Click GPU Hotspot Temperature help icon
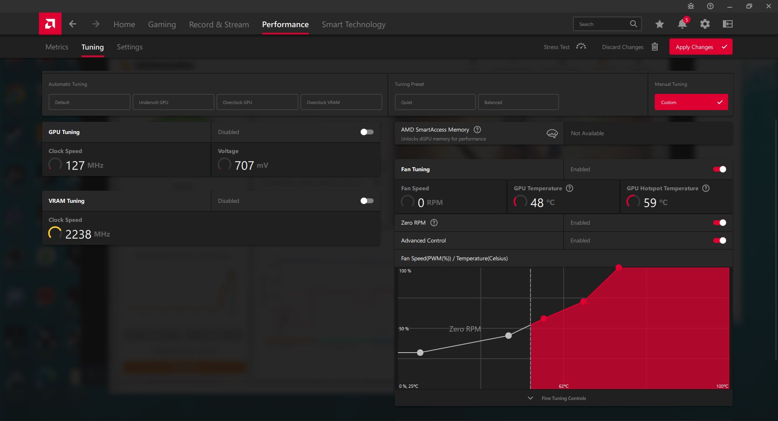The width and height of the screenshot is (778, 421). pyautogui.click(x=706, y=188)
